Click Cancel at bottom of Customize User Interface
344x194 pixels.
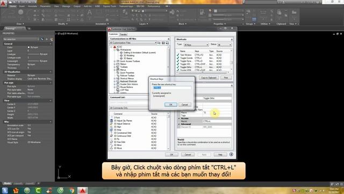coord(188,155)
